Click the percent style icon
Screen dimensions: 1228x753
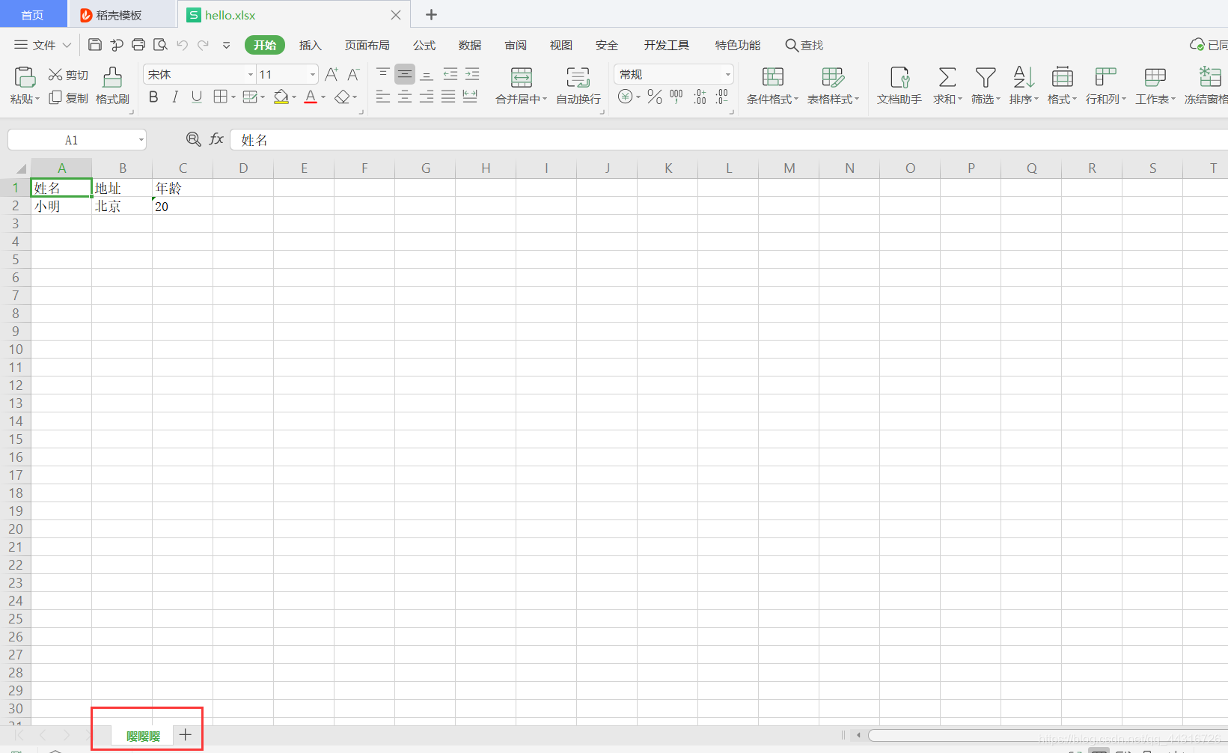[x=655, y=97]
